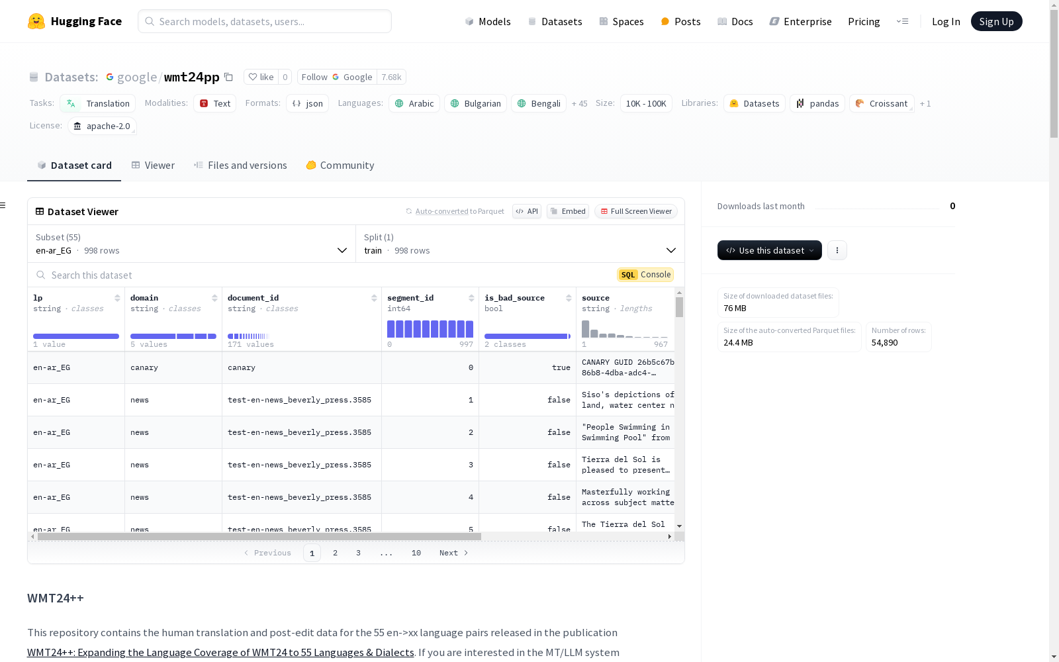Open the Use this dataset dropdown

coord(770,250)
